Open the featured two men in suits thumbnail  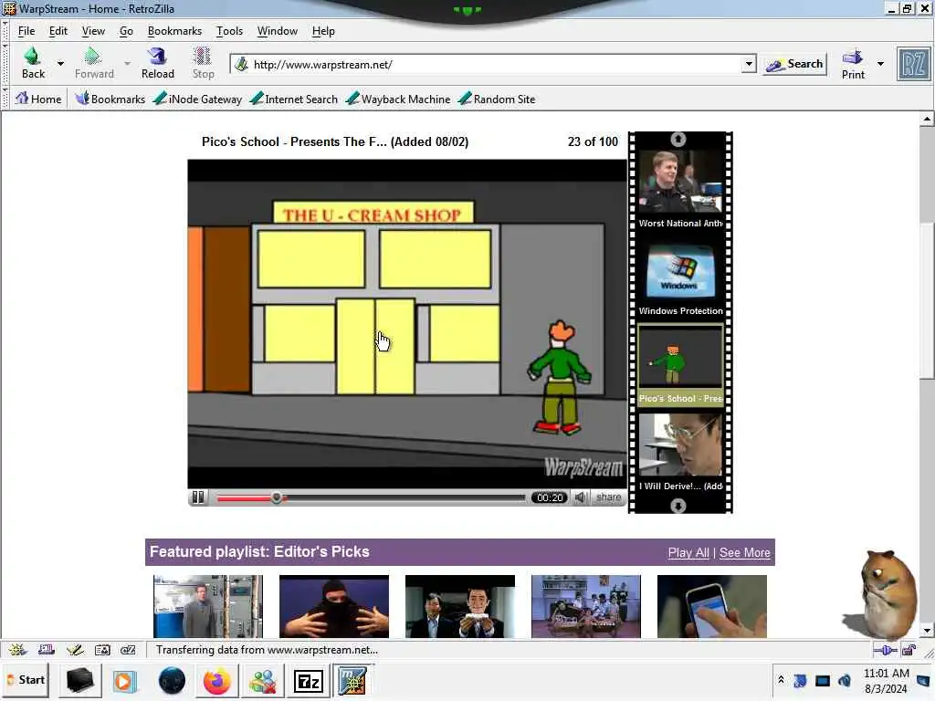click(460, 606)
